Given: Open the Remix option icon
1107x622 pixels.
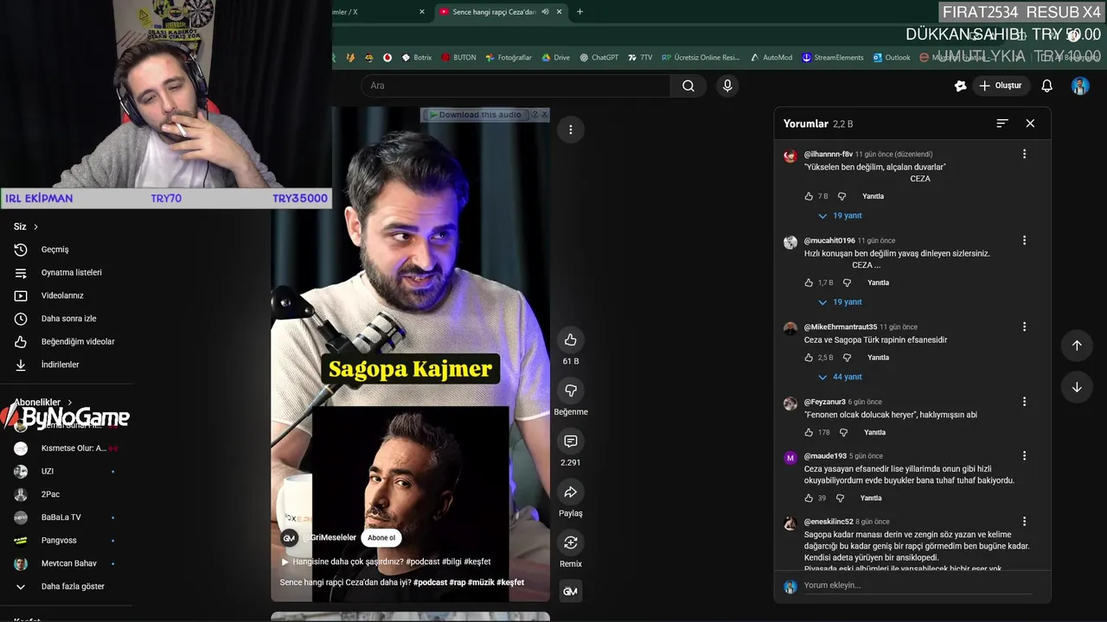Looking at the screenshot, I should [x=570, y=543].
